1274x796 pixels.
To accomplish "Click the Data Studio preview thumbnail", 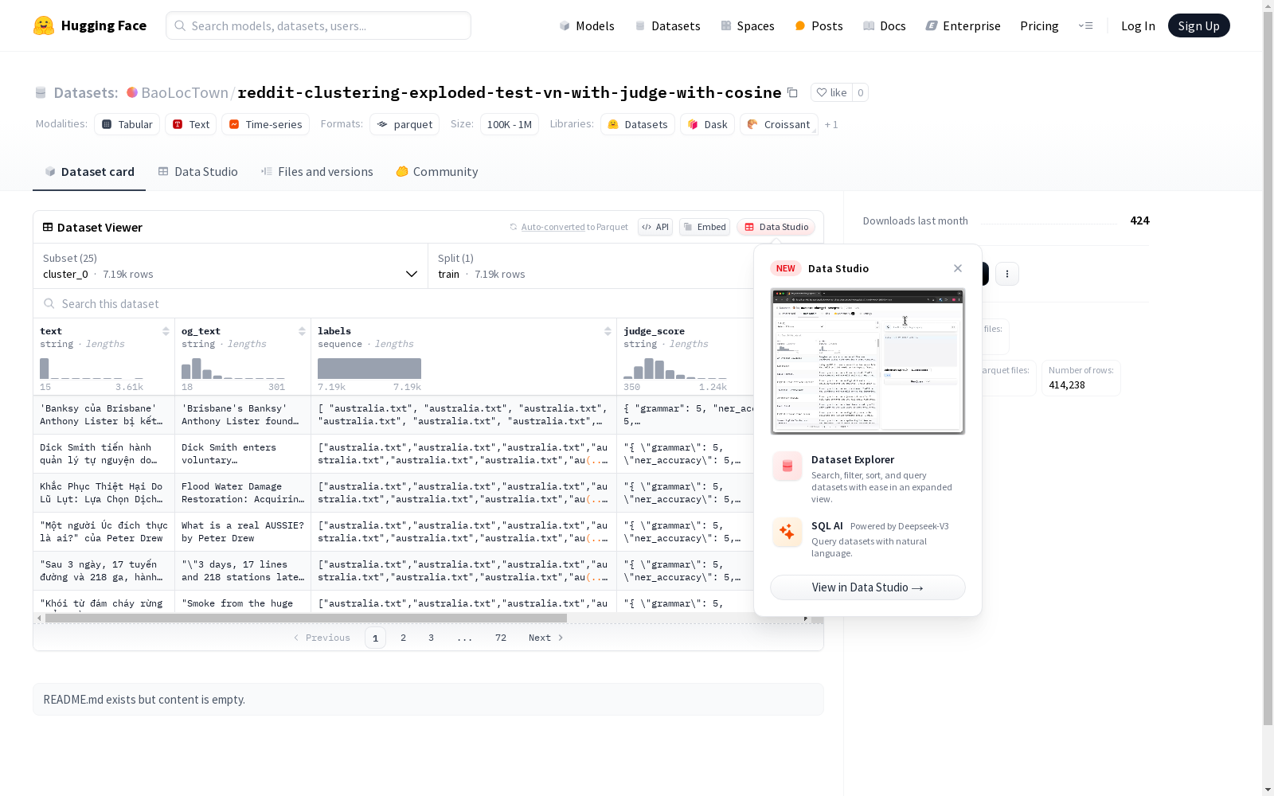I will coord(868,361).
